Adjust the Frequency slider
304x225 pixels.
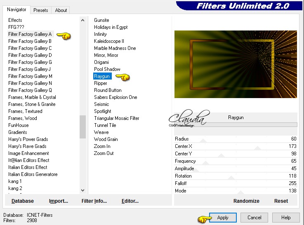[236, 161]
